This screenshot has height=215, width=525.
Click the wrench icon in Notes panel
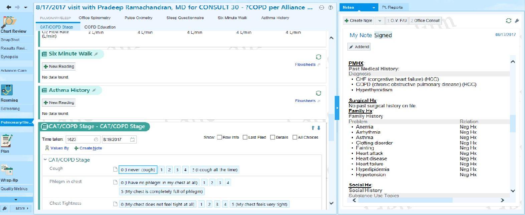tap(517, 21)
